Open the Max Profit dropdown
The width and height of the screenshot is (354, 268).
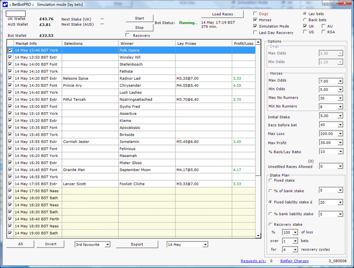click(x=340, y=143)
